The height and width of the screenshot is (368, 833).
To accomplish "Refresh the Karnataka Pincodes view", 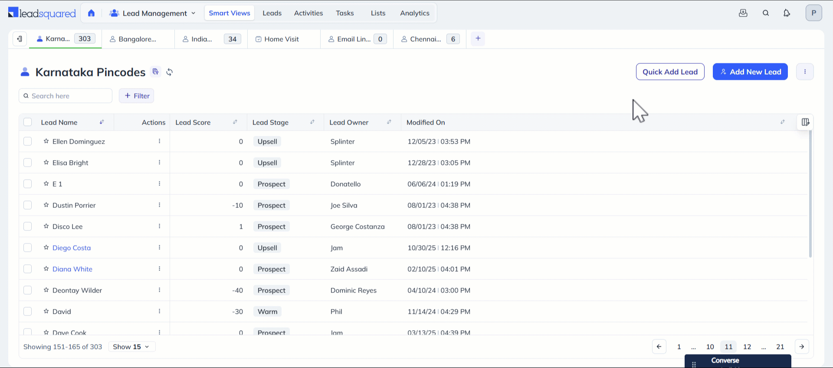I will 170,72.
